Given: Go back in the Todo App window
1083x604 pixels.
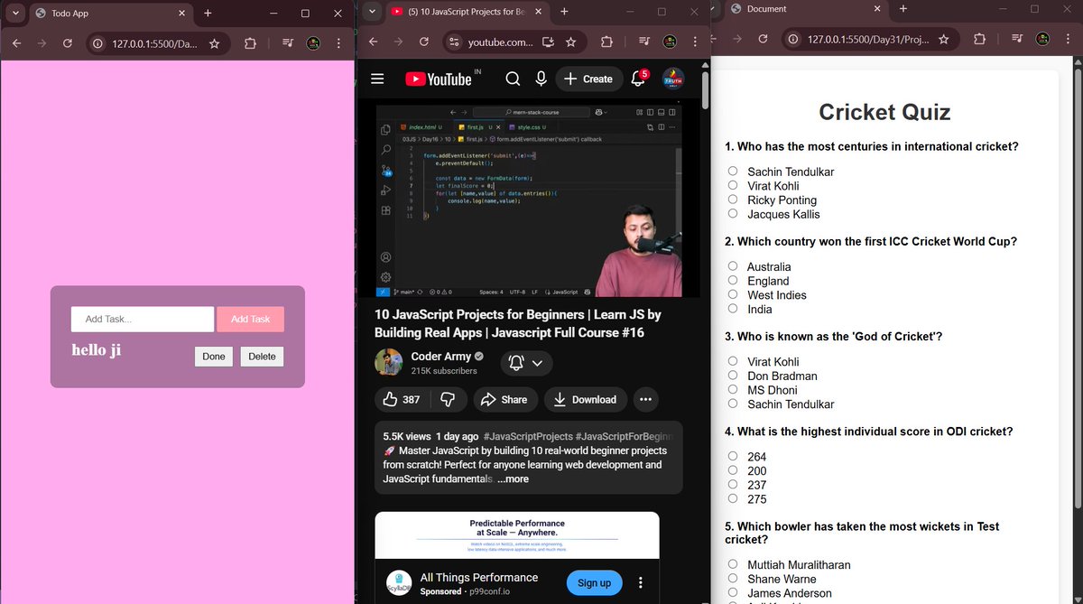Looking at the screenshot, I should [16, 43].
